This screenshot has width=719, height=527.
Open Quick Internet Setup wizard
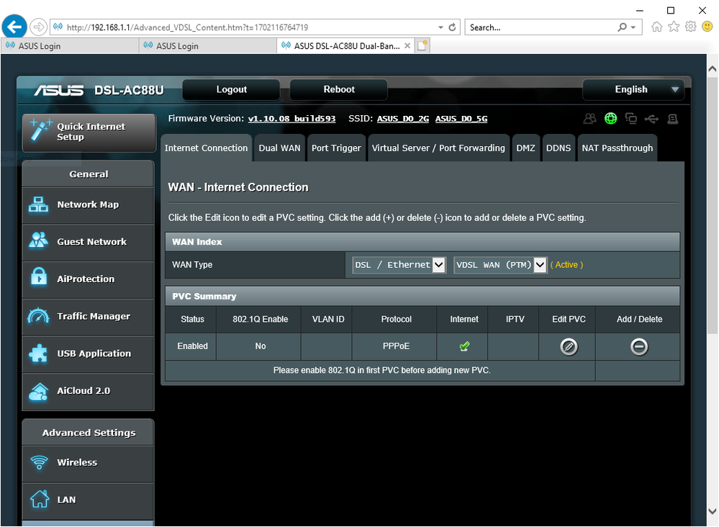click(89, 132)
